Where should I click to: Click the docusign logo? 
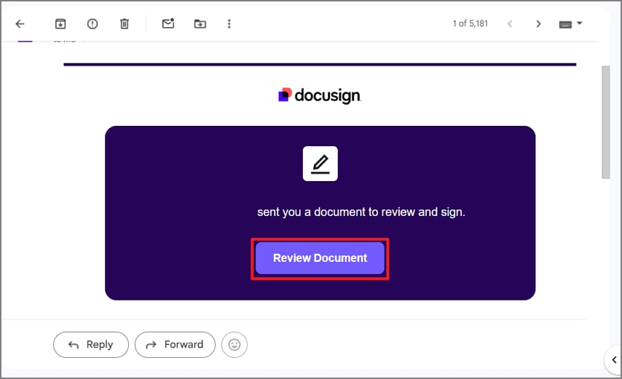click(x=320, y=95)
